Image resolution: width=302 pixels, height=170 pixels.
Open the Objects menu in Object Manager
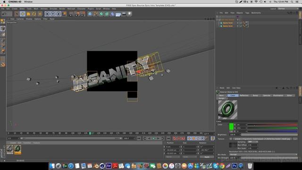(x=240, y=13)
